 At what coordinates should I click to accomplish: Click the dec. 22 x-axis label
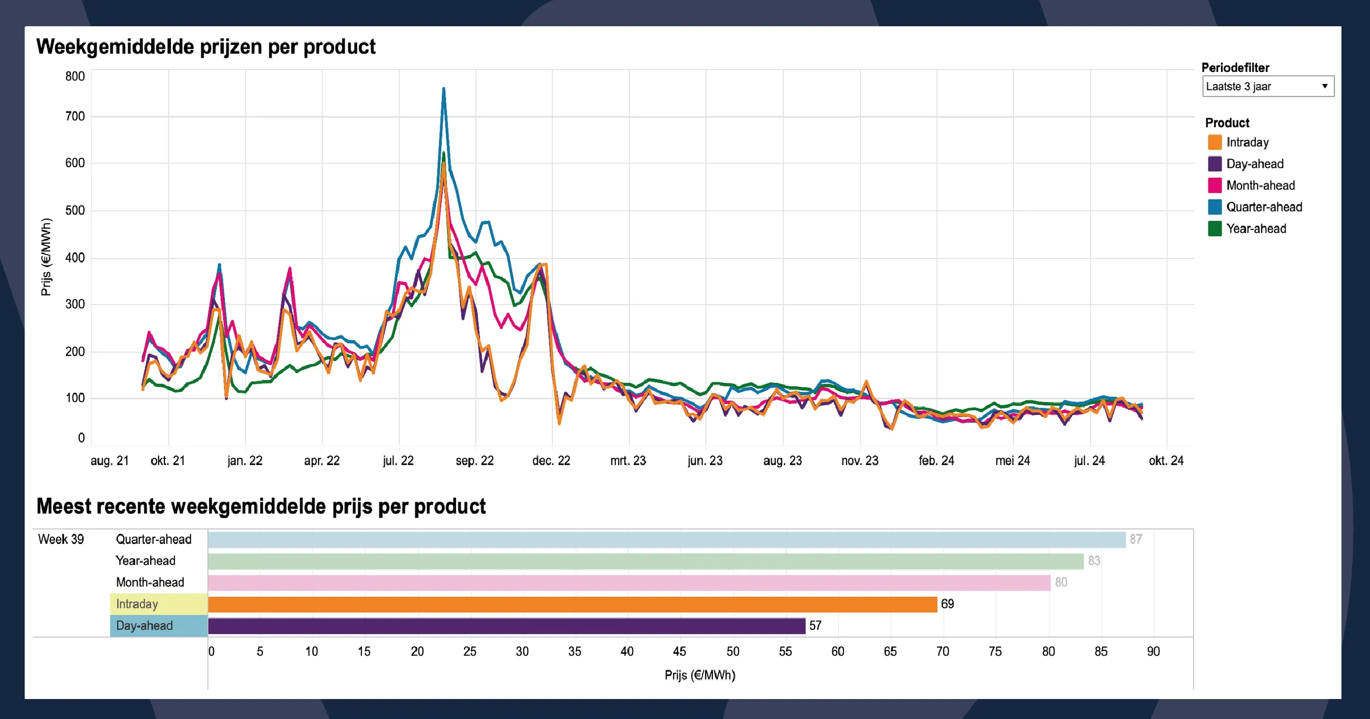point(551,461)
